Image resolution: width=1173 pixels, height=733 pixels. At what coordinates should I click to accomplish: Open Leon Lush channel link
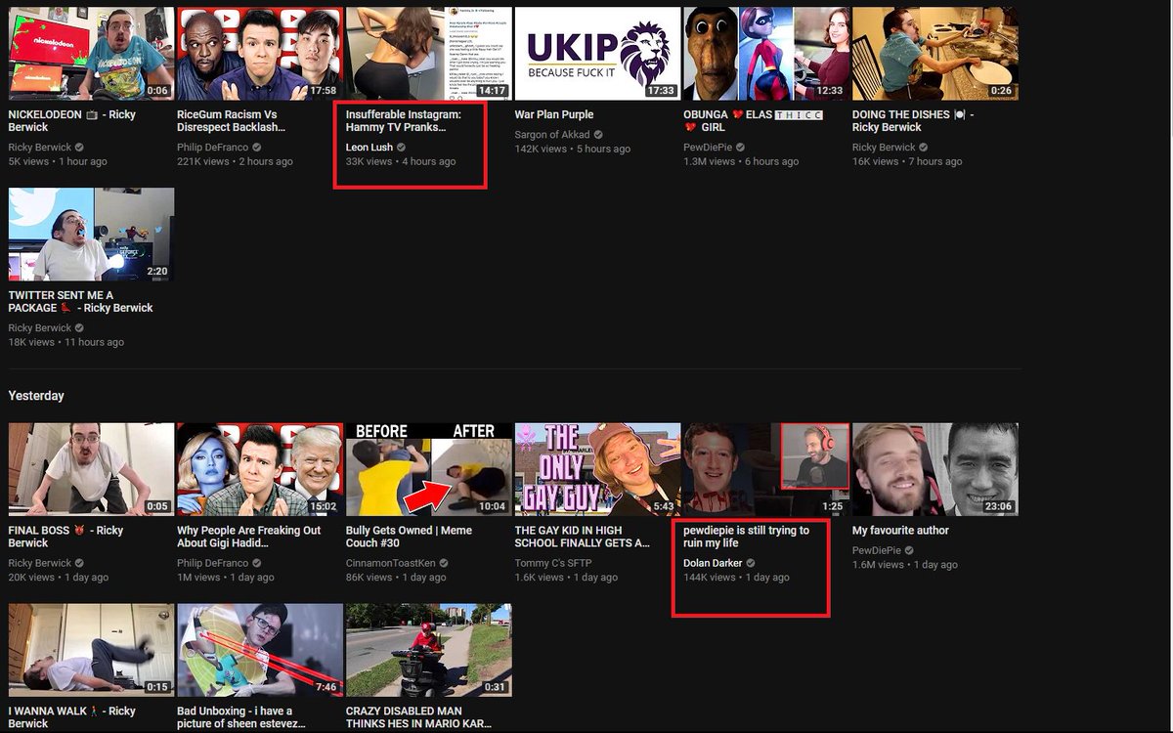[369, 148]
